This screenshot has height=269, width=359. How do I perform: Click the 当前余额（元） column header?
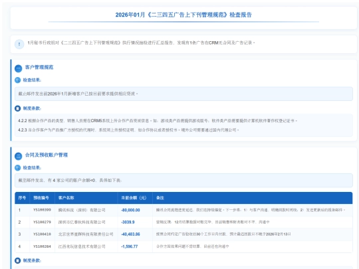click(134, 198)
